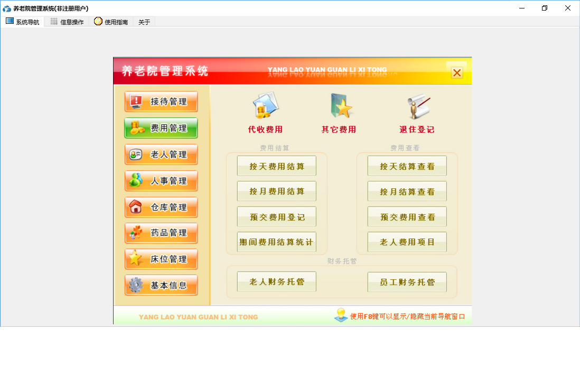The width and height of the screenshot is (580, 377).
Task: View 按天结算查看
Action: [x=407, y=166]
